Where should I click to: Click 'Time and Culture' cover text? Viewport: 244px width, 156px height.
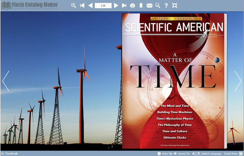click(175, 132)
